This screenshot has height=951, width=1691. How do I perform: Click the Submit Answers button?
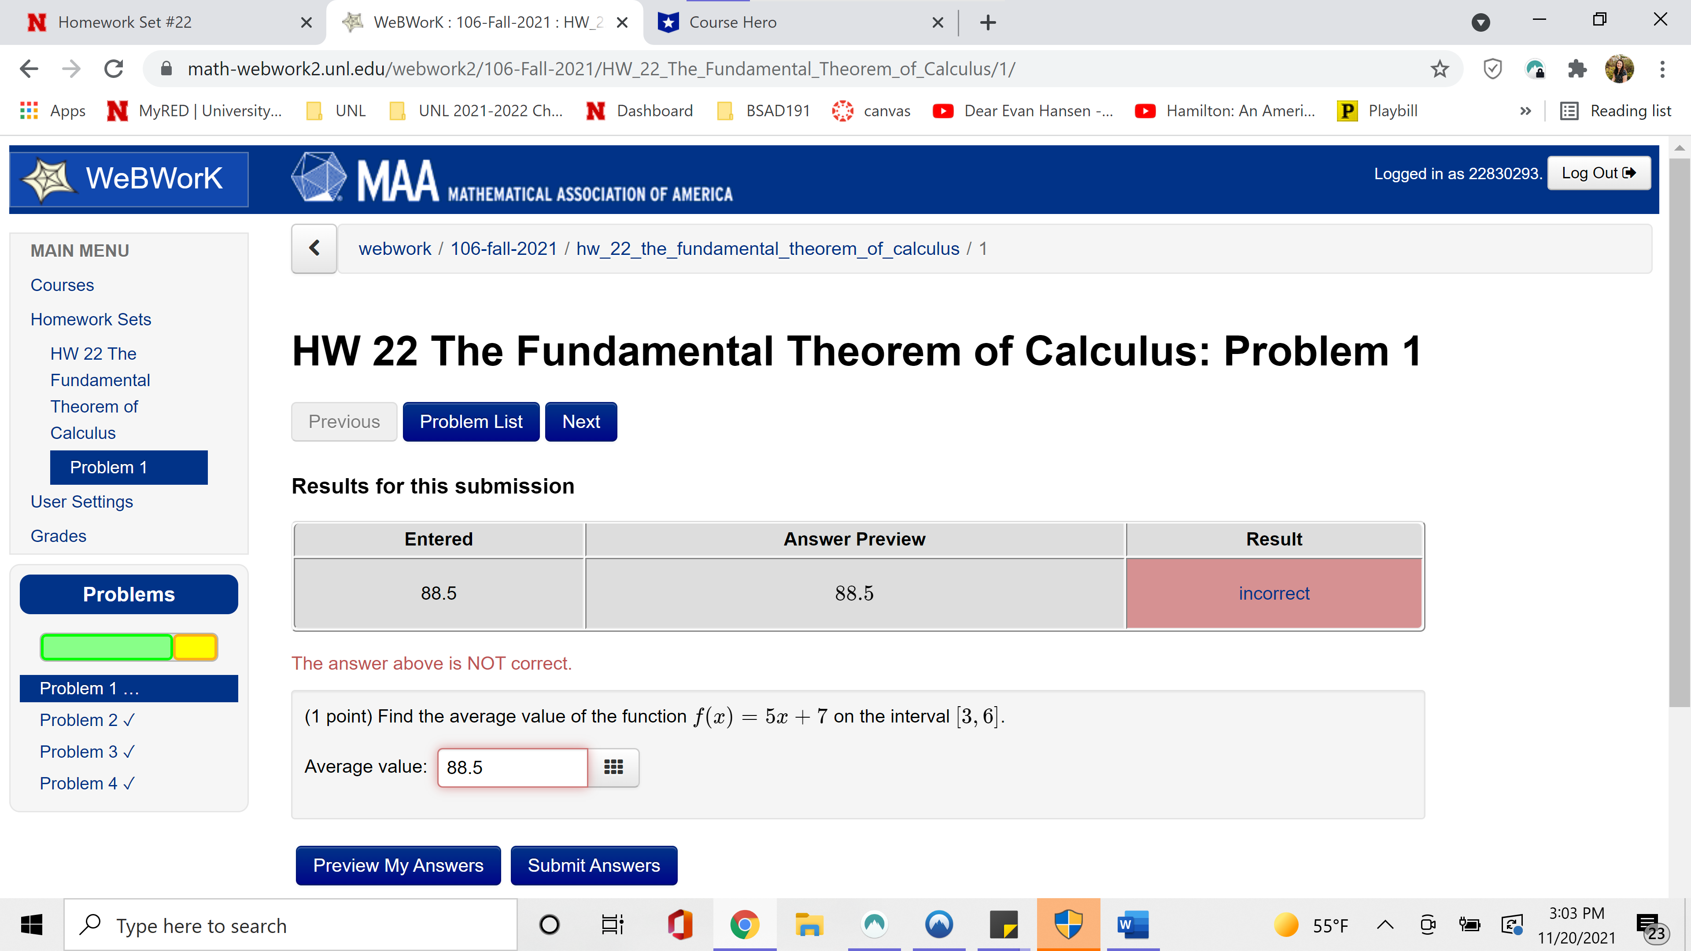click(594, 865)
